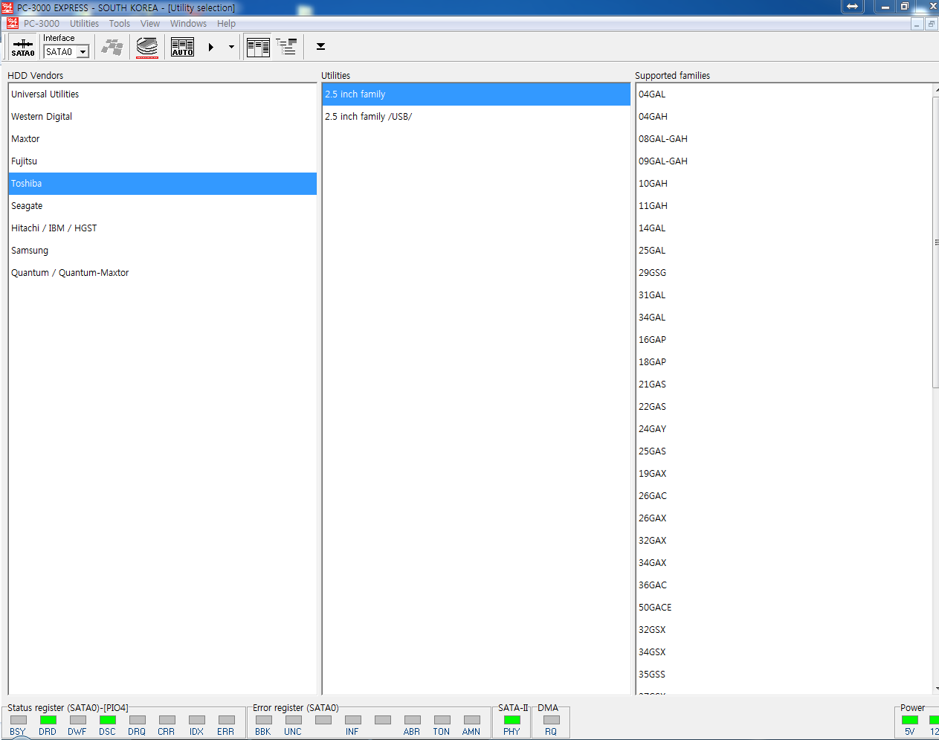The image size is (939, 740).
Task: Select the 34GSX family
Action: 784,652
